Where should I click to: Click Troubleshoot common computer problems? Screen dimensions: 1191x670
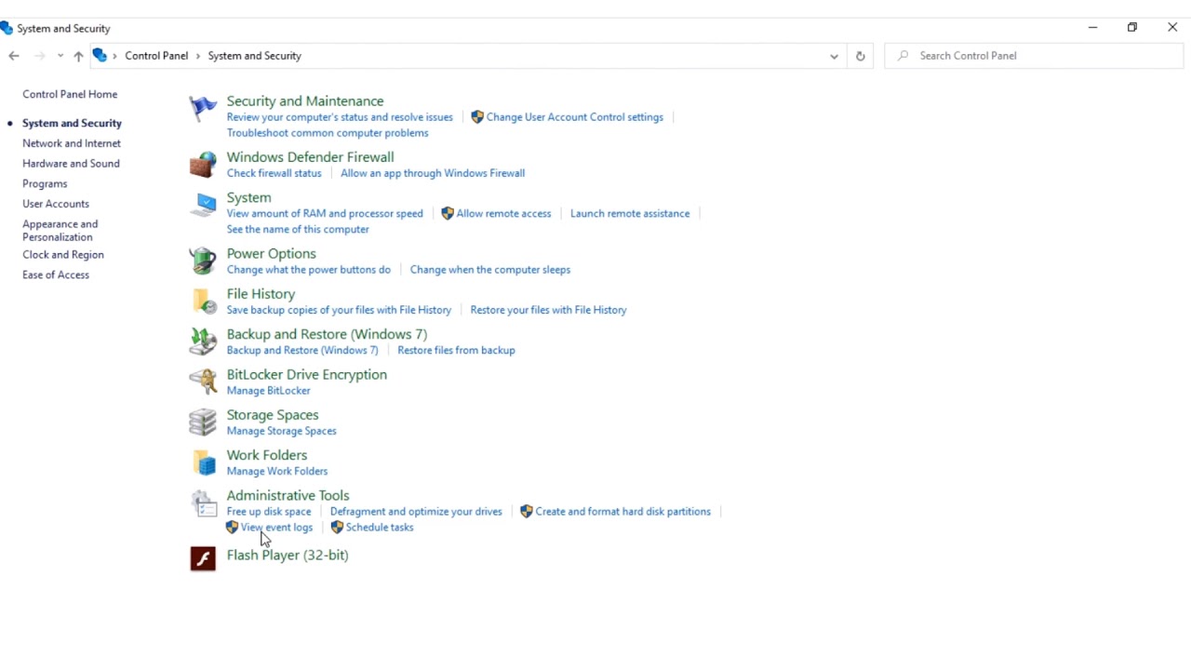(x=328, y=133)
